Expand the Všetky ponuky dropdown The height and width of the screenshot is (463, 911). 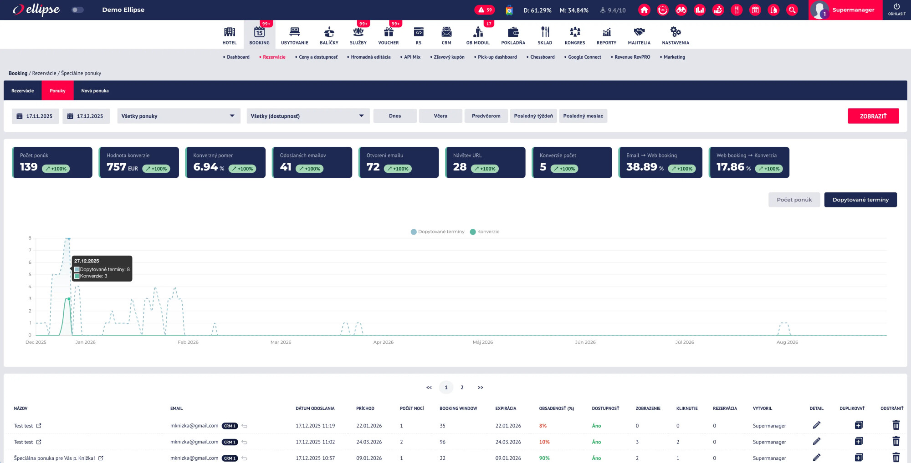pos(179,116)
